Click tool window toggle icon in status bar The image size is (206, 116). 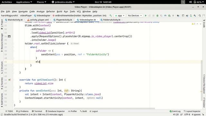(2, 115)
